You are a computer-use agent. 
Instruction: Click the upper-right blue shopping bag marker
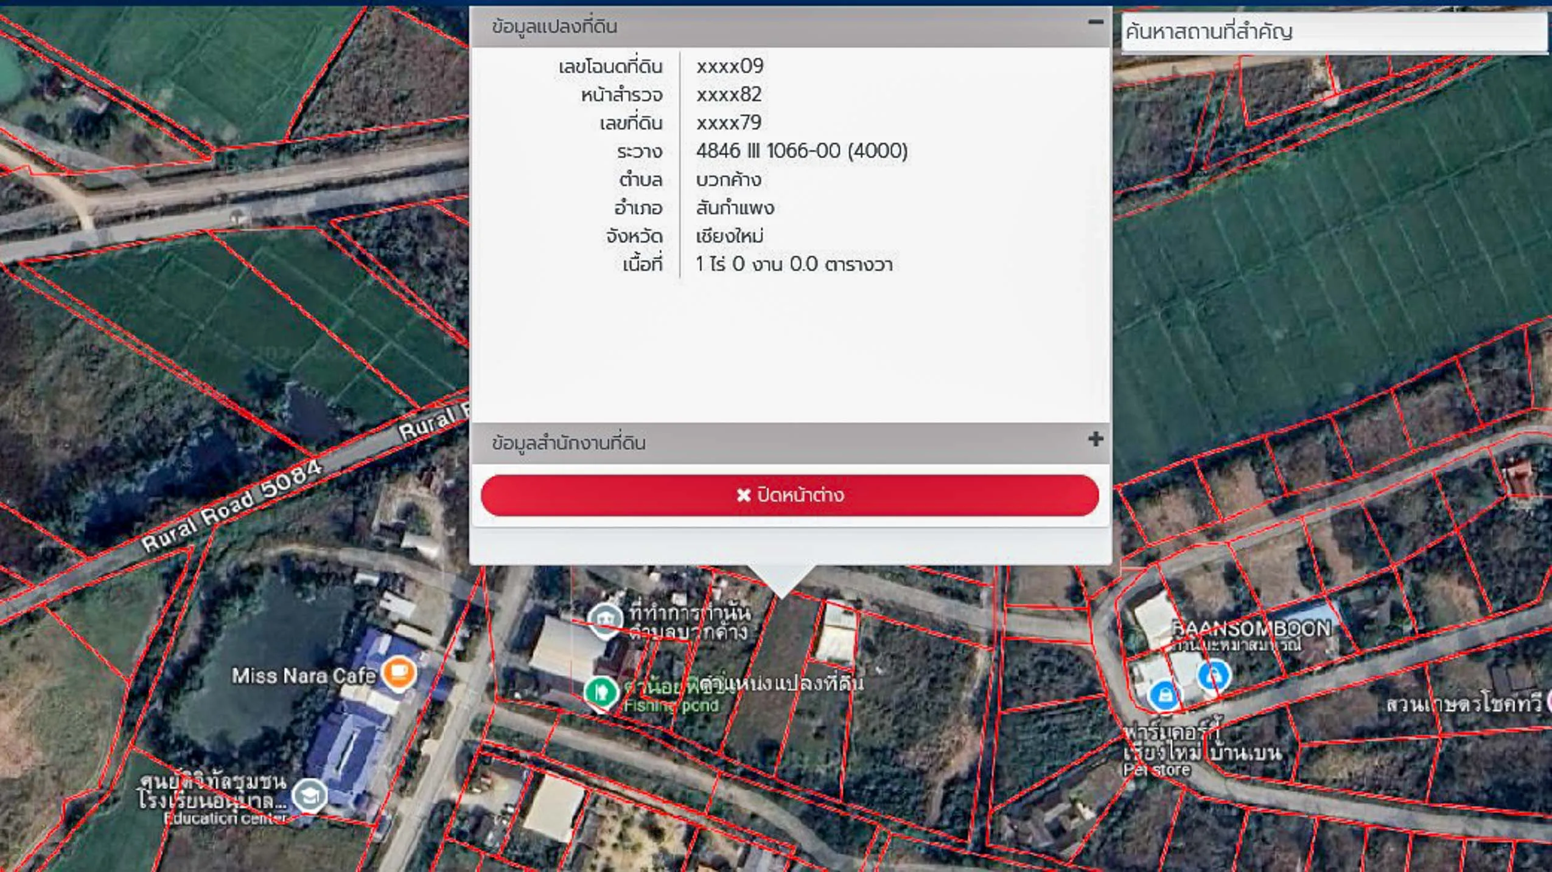1213,675
